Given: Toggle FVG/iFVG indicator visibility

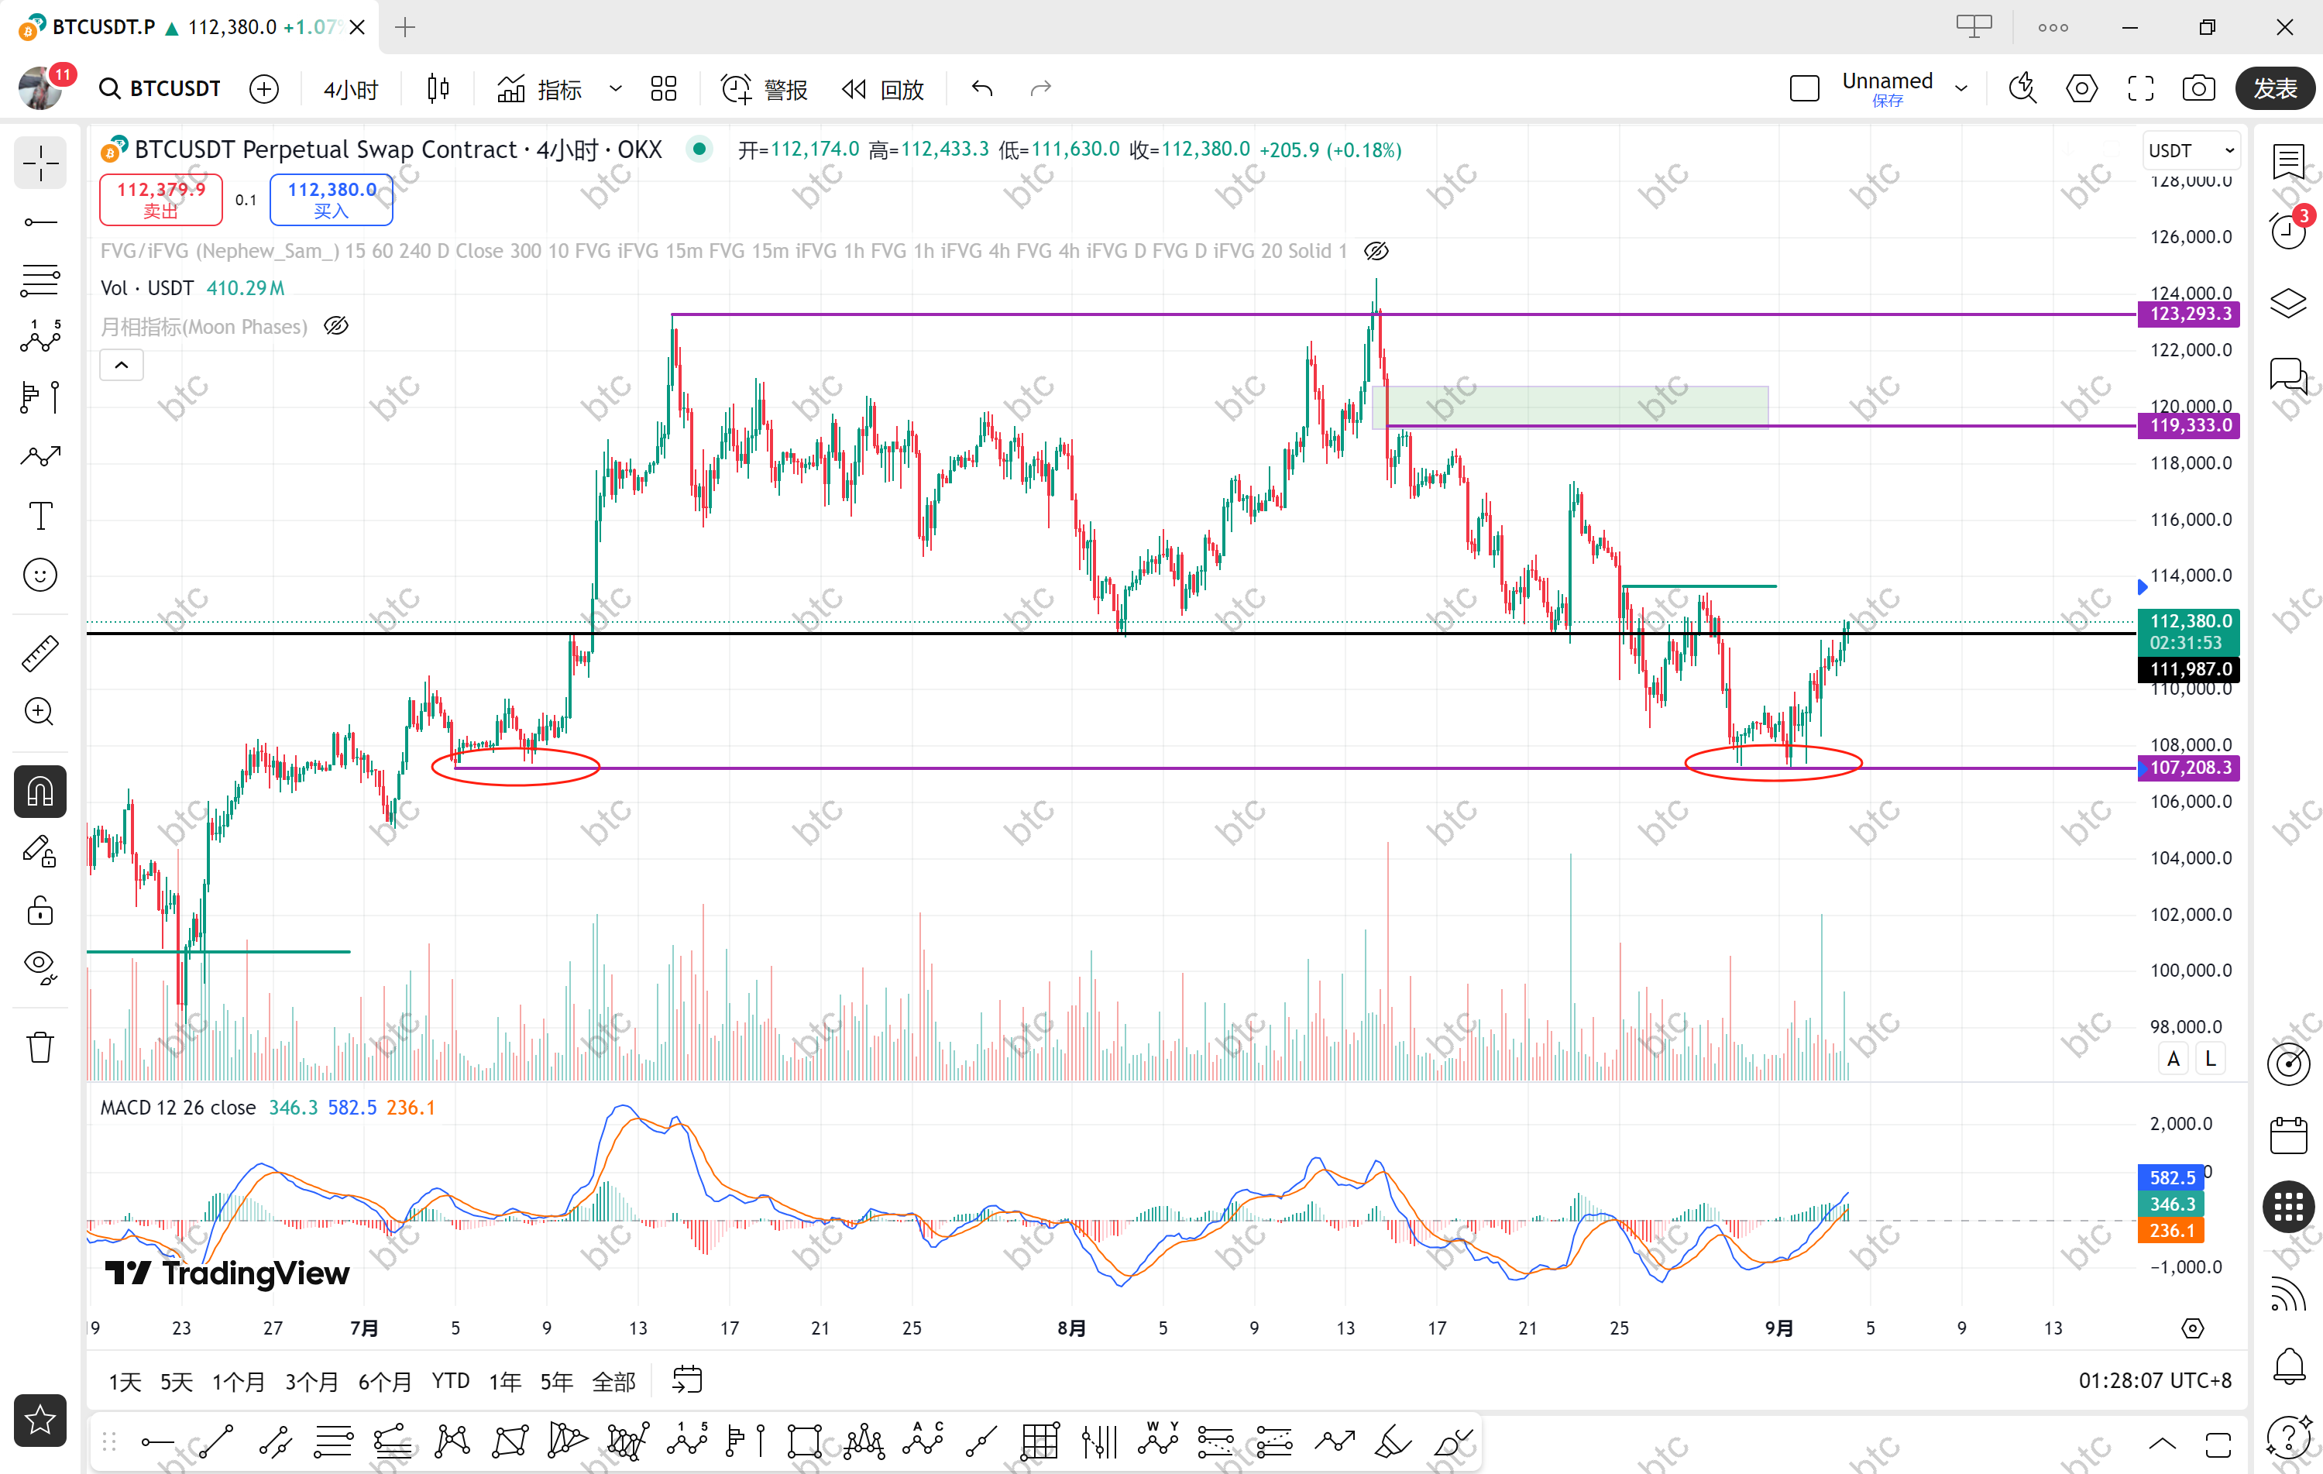Looking at the screenshot, I should (1376, 251).
